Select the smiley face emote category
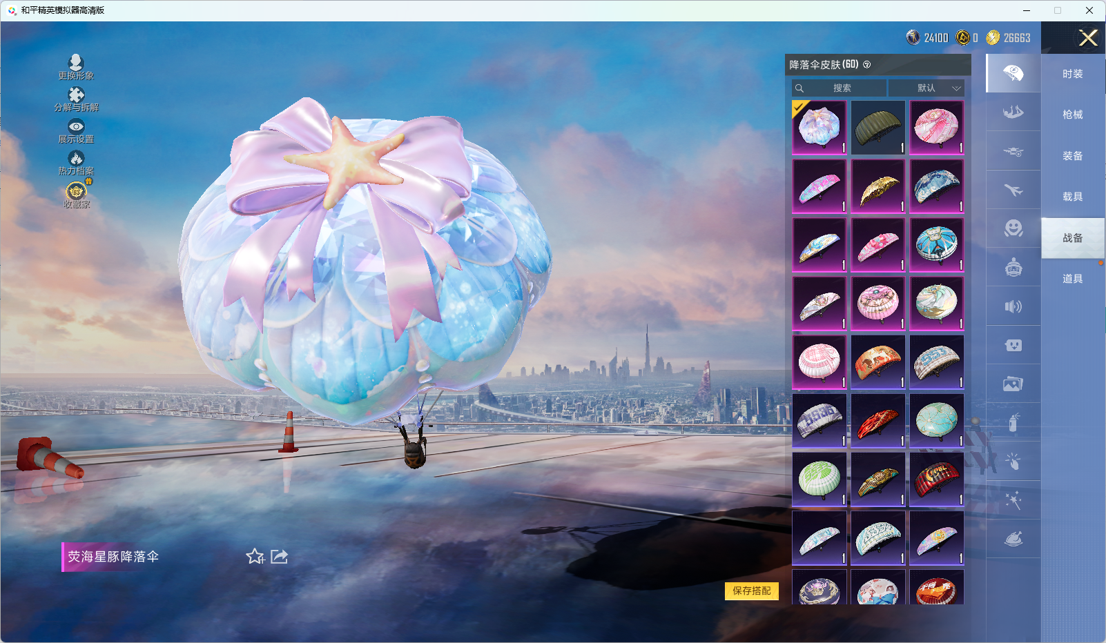 (x=1013, y=228)
